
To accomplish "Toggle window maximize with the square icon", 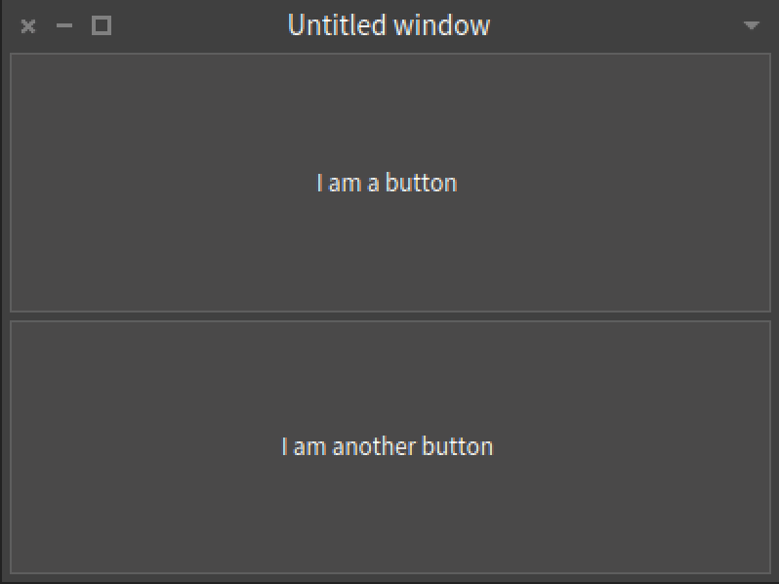I will [102, 26].
